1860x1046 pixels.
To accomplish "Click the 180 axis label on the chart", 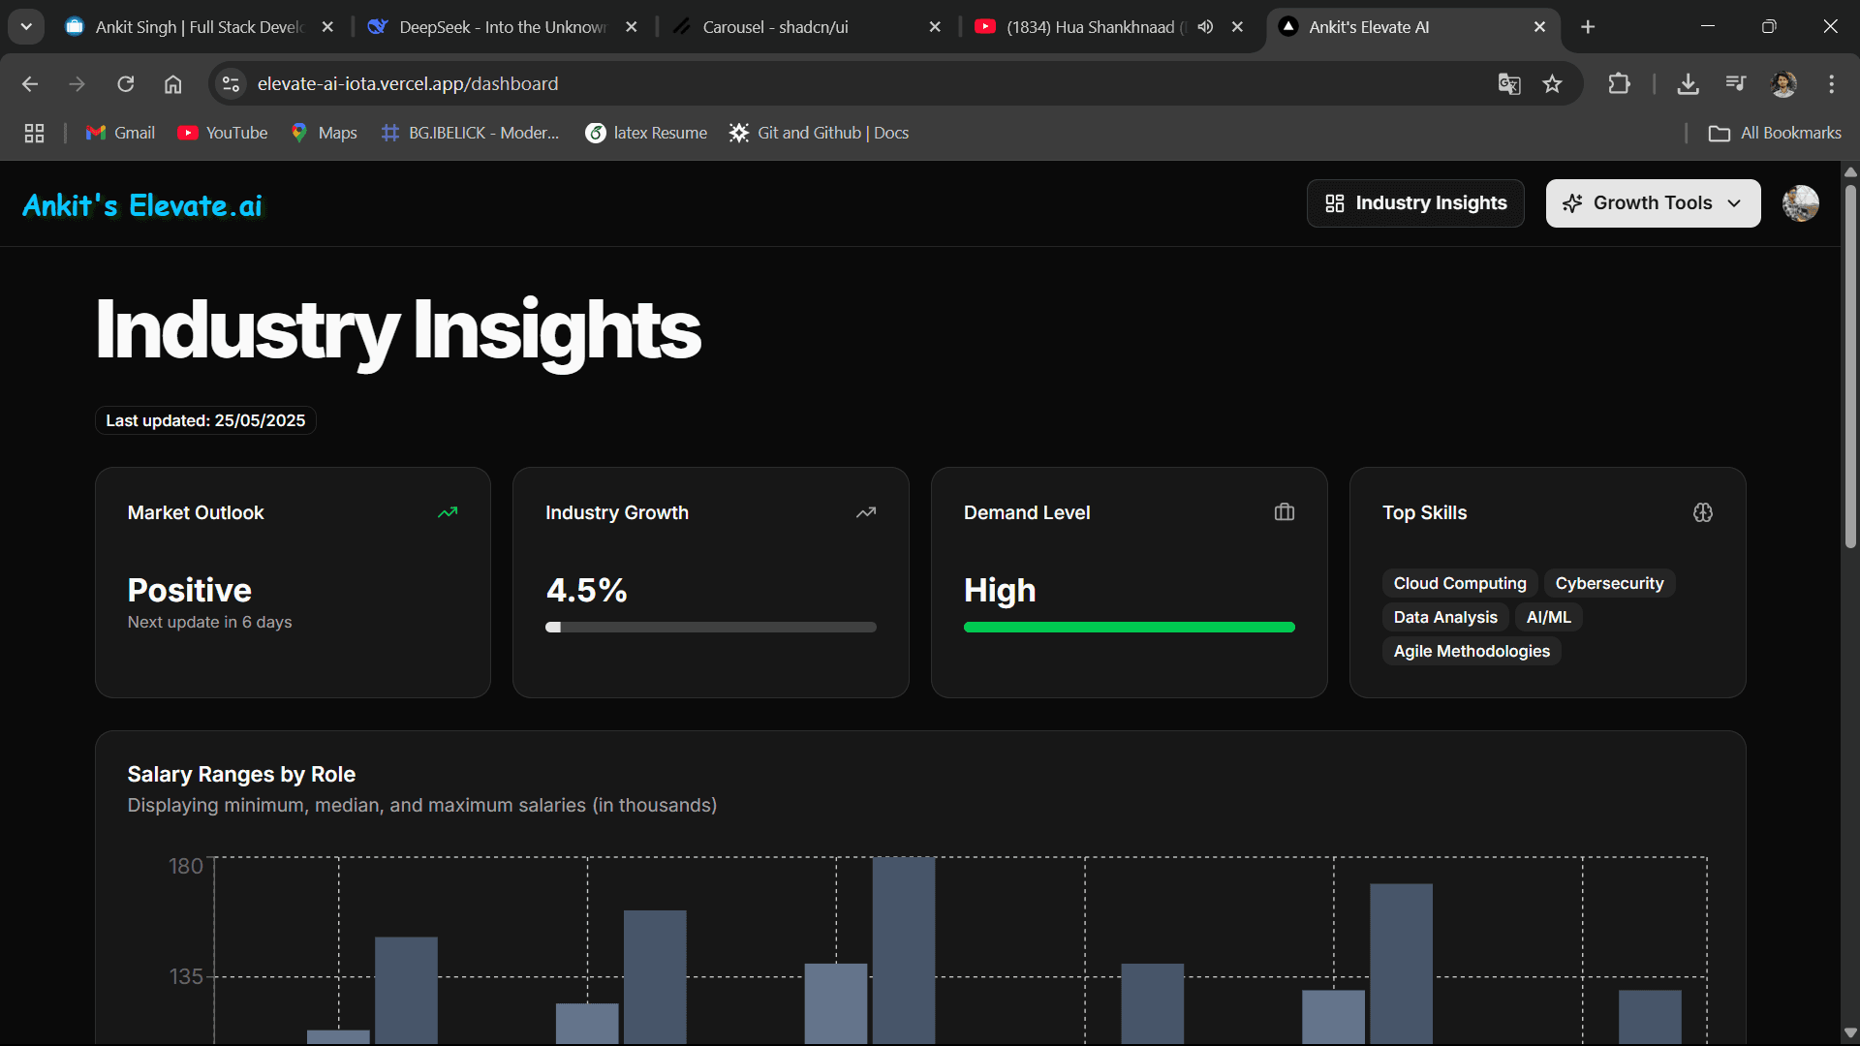I will tap(186, 866).
